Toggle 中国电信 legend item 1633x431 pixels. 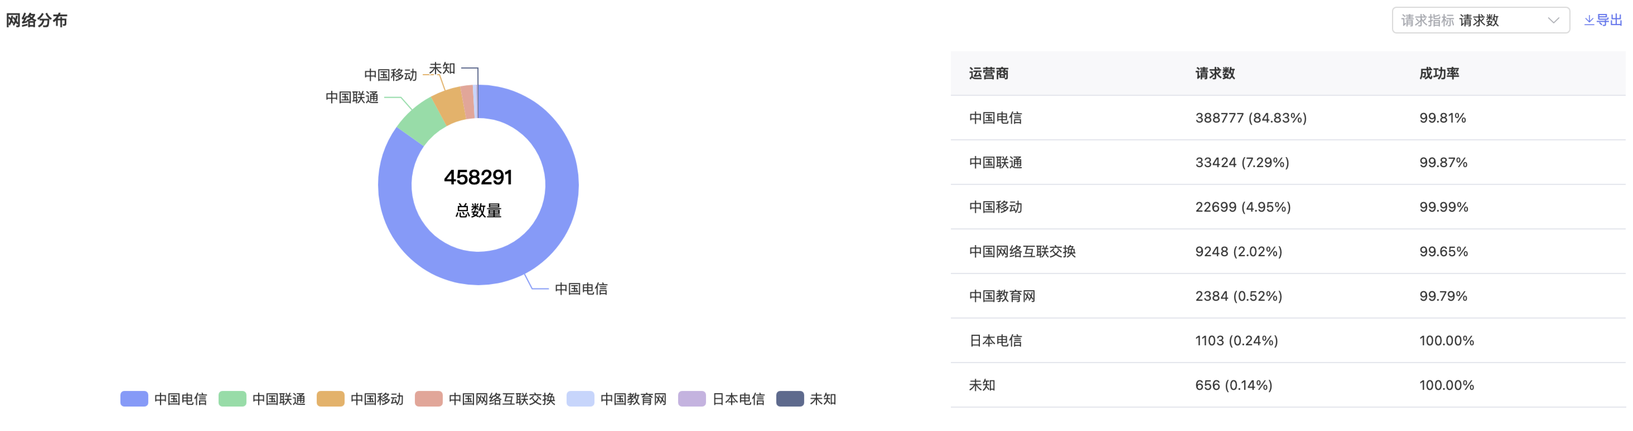point(163,399)
